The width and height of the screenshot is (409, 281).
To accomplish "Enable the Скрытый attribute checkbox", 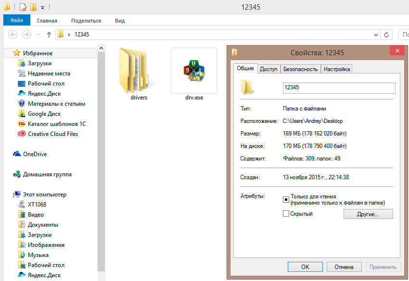I will coord(286,214).
